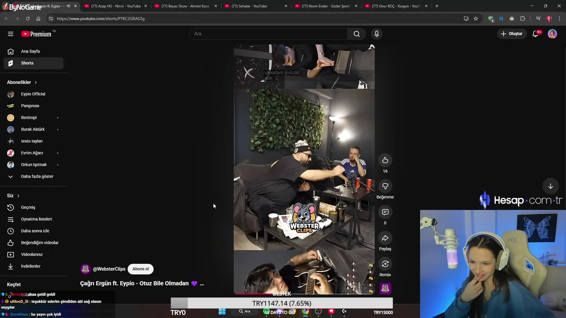566x318 pixels.
Task: Open browser extensions puzzle icon
Action: click(523, 19)
